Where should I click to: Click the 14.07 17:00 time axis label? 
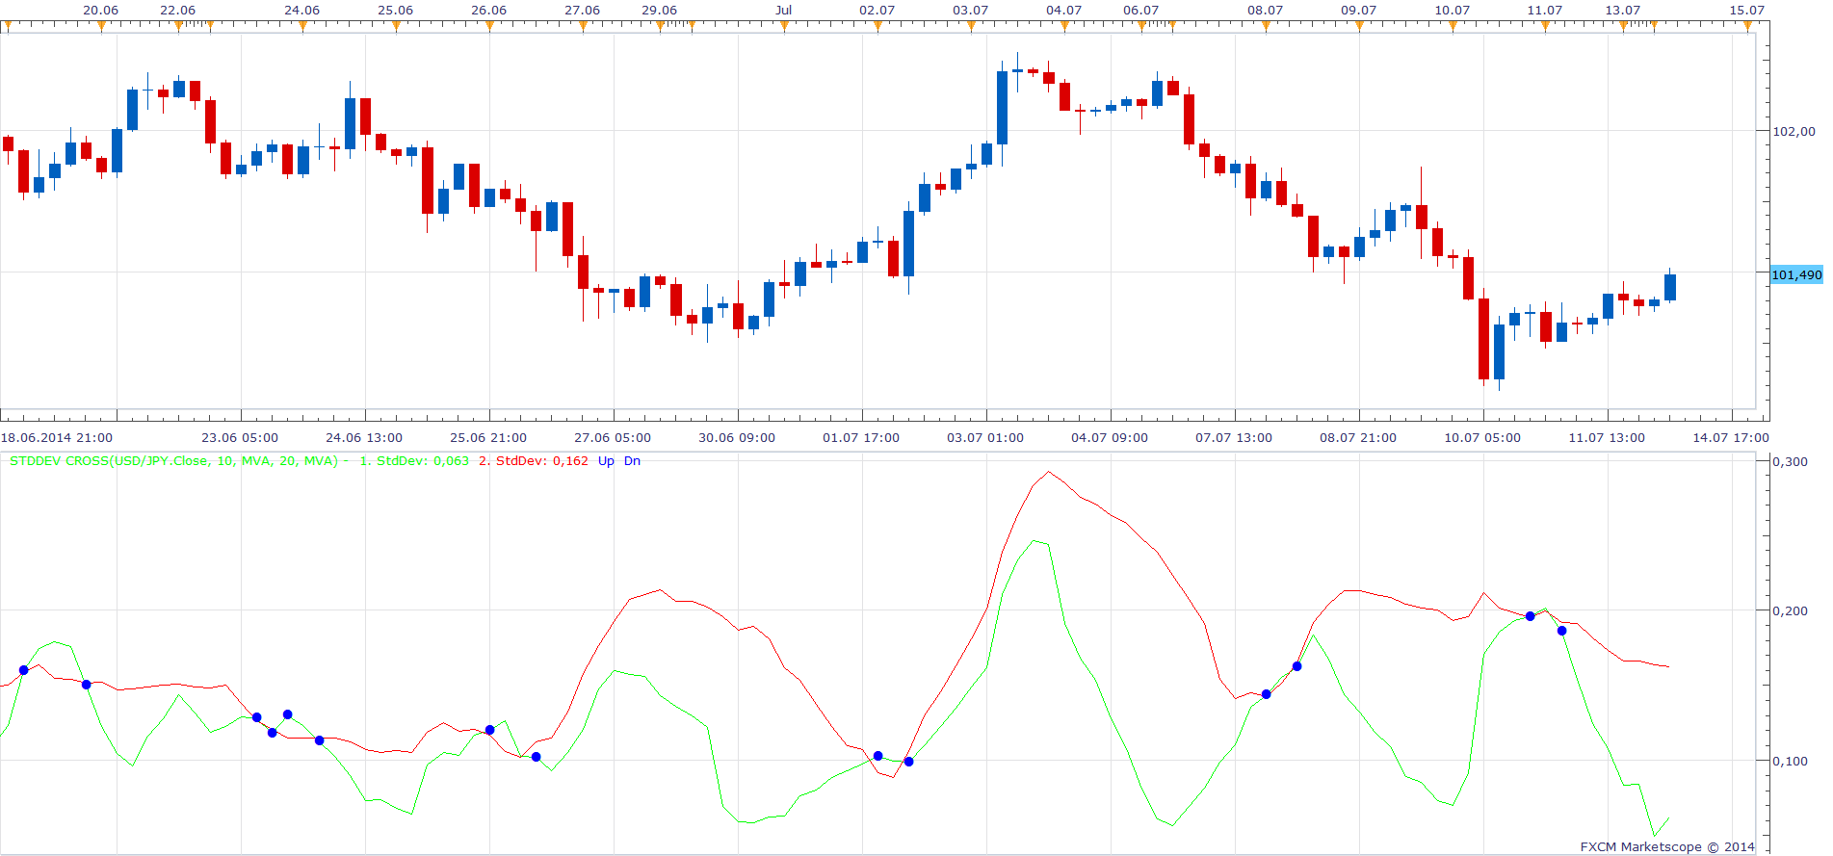pyautogui.click(x=1731, y=437)
